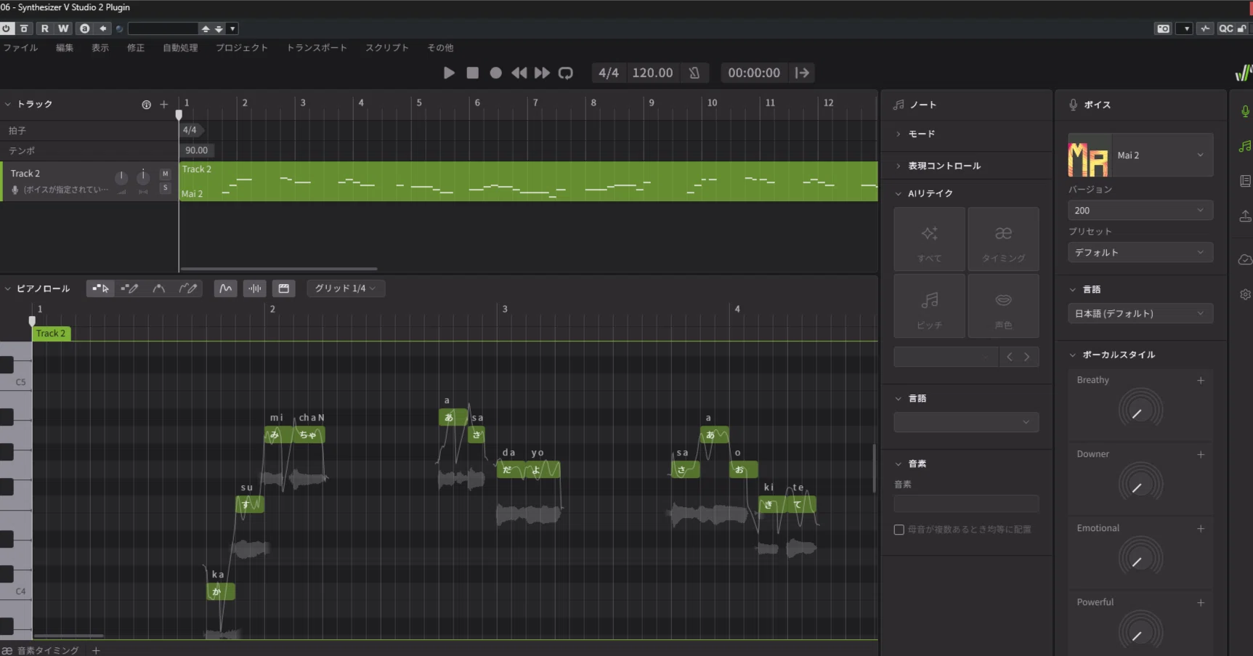
Task: Stop playback with the Stop button
Action: pos(472,73)
